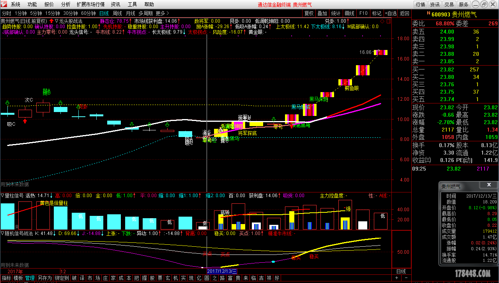
Task: Click the top-right 资讯 button
Action: [435, 4]
